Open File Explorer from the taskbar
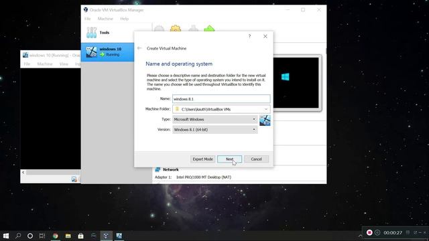The height and width of the screenshot is (241, 429). pyautogui.click(x=68, y=236)
